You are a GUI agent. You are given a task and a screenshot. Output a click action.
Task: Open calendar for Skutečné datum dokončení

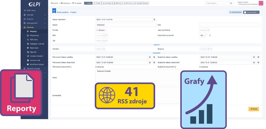(x=254, y=62)
